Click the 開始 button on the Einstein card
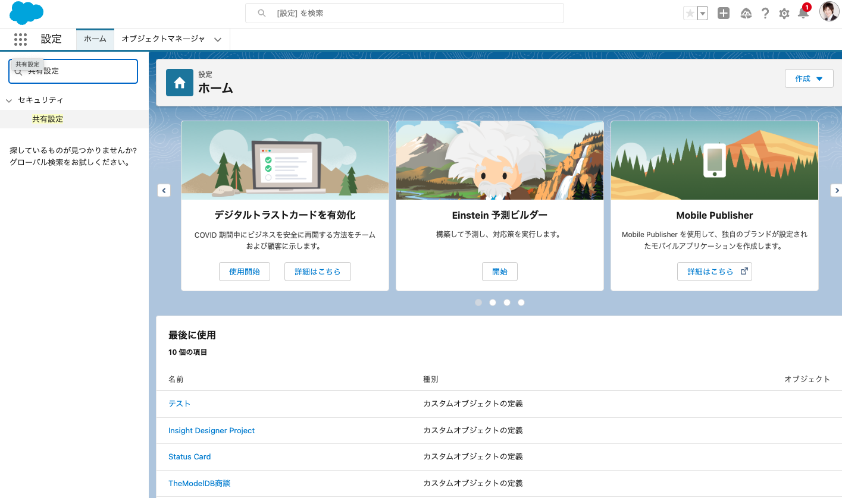The image size is (842, 498). 500,272
